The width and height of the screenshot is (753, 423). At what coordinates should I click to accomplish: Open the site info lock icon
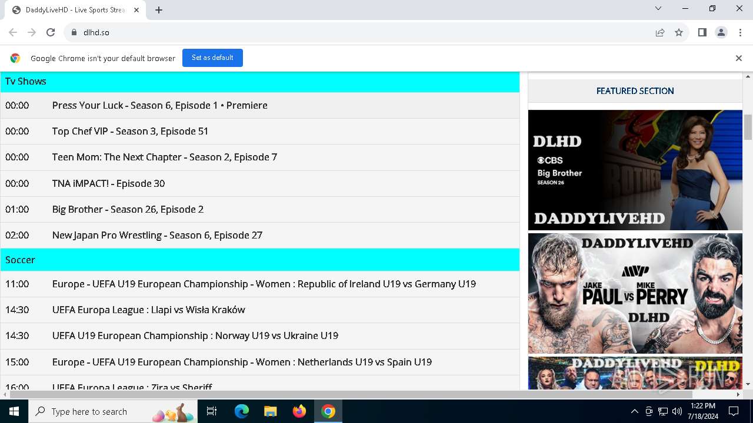point(74,32)
